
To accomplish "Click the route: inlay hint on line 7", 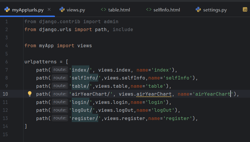I will (x=60, y=70).
